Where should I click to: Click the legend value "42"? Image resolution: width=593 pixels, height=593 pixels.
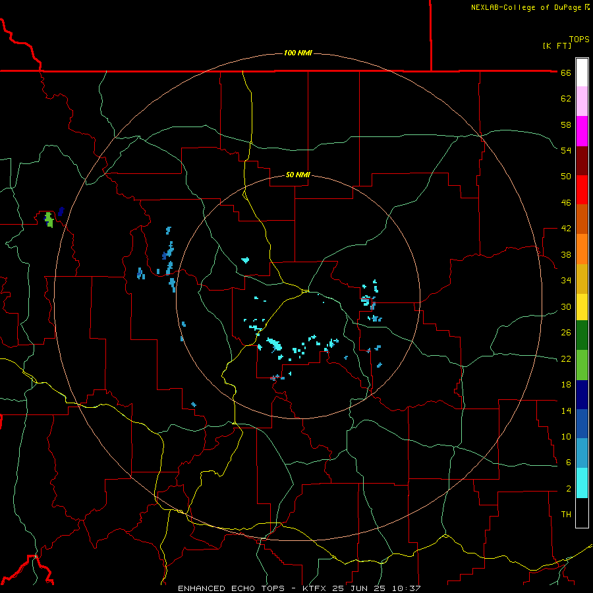(x=566, y=229)
